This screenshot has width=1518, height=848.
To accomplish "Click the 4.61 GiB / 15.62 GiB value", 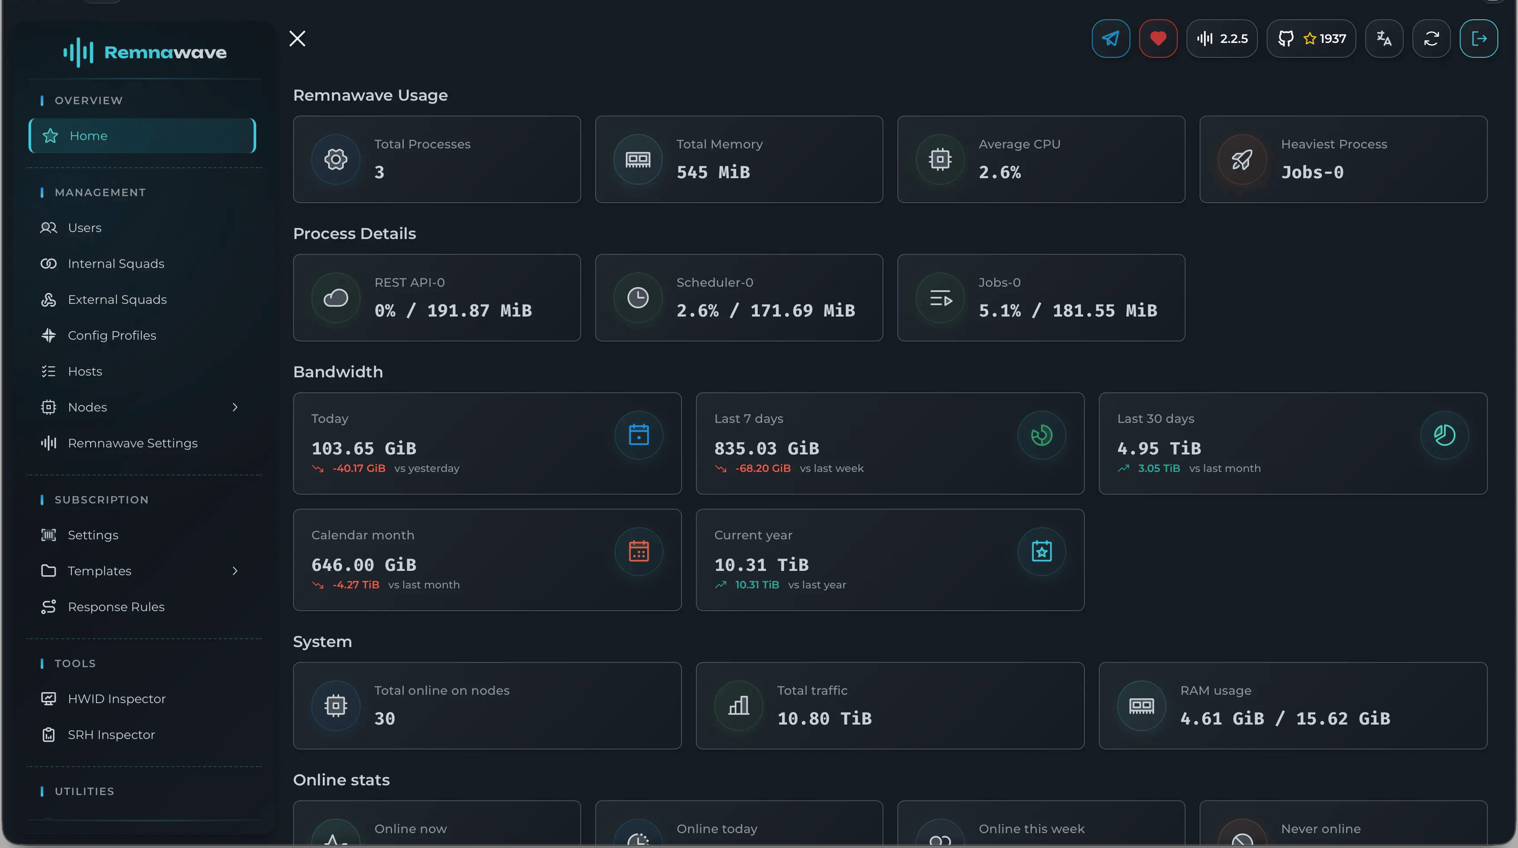I will click(1285, 719).
